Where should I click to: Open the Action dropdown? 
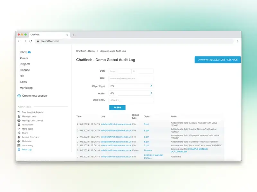131,93
